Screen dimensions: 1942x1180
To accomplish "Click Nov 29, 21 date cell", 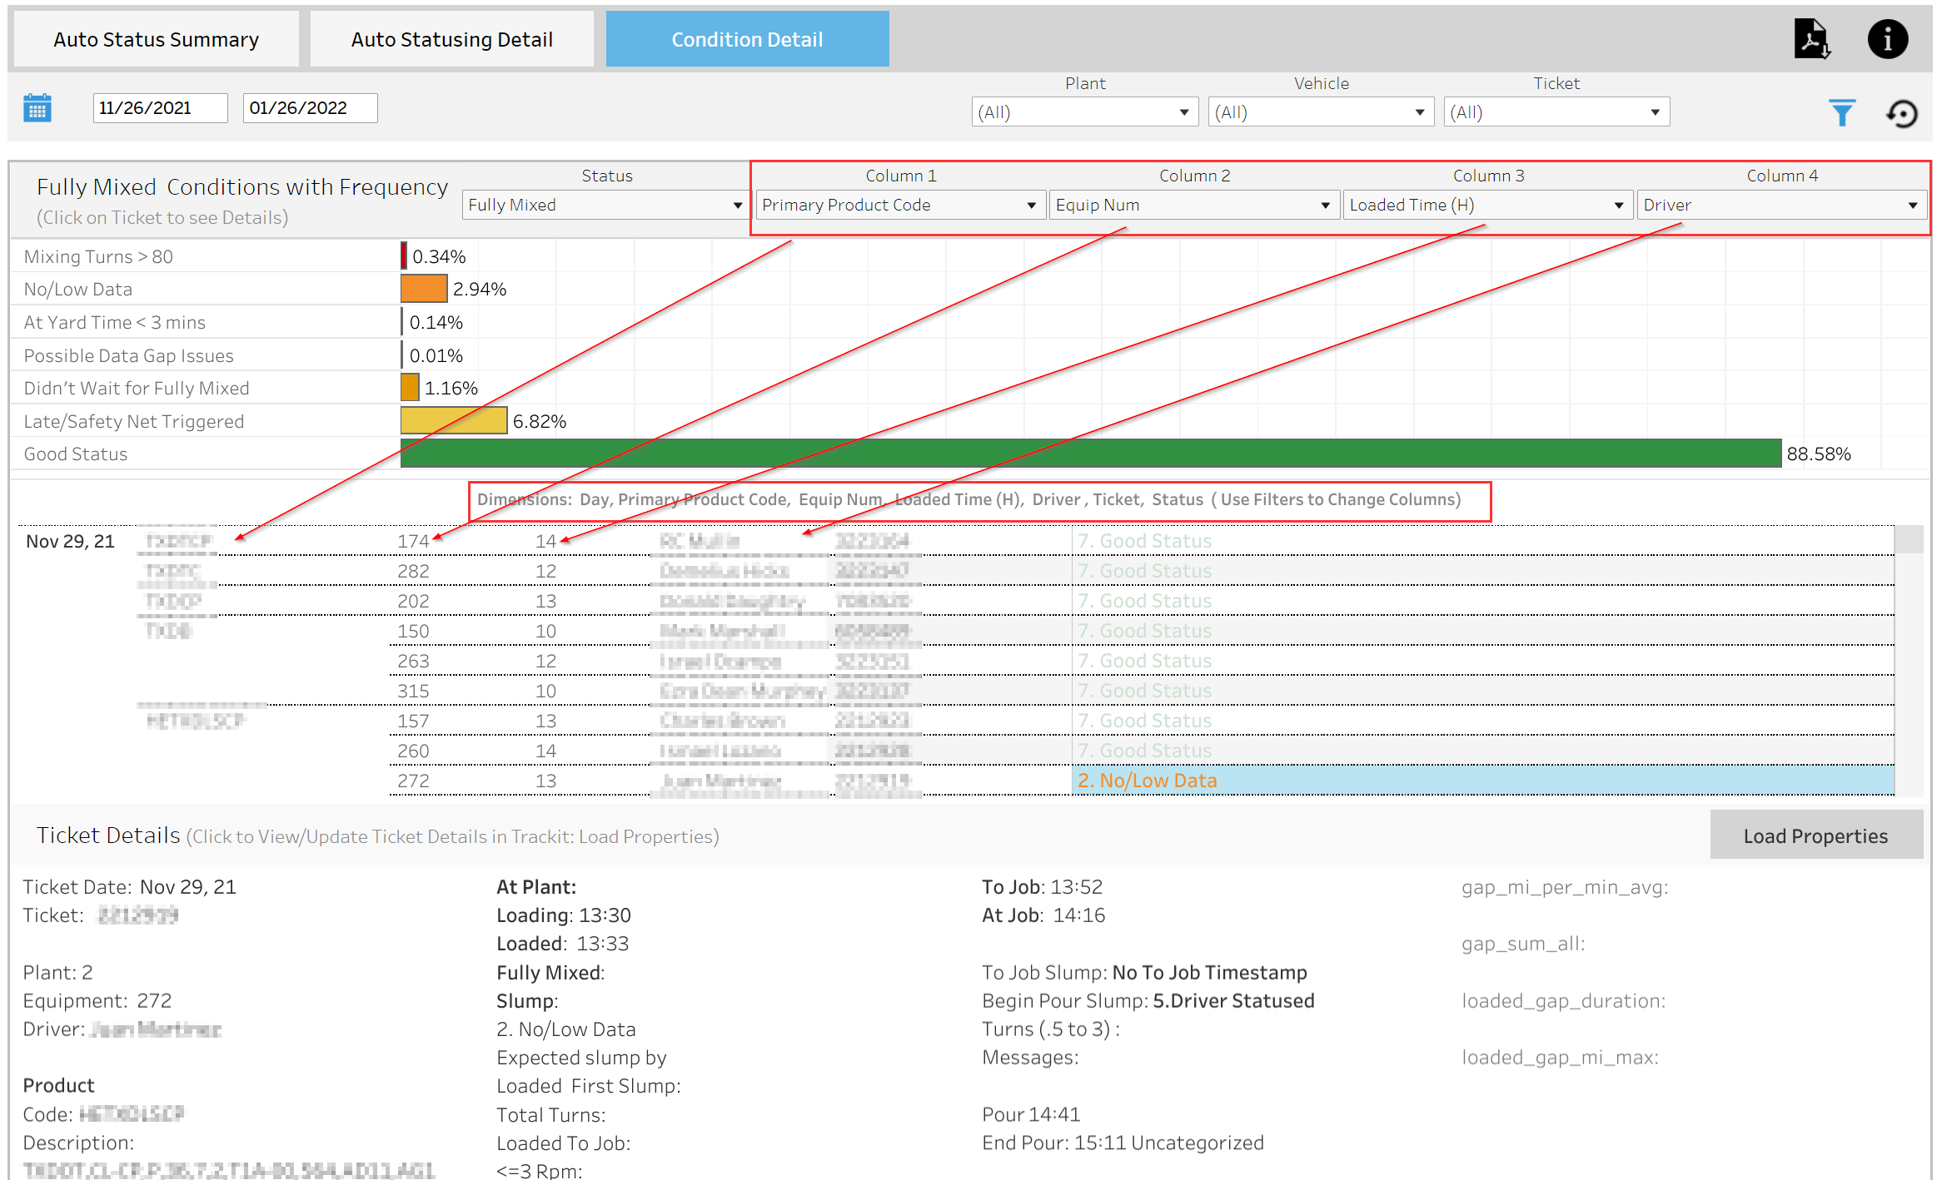I will pos(70,541).
